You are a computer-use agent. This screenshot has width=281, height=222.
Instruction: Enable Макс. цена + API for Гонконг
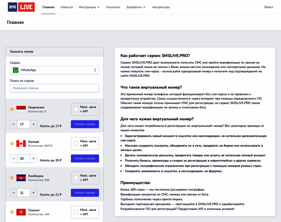click(76, 212)
